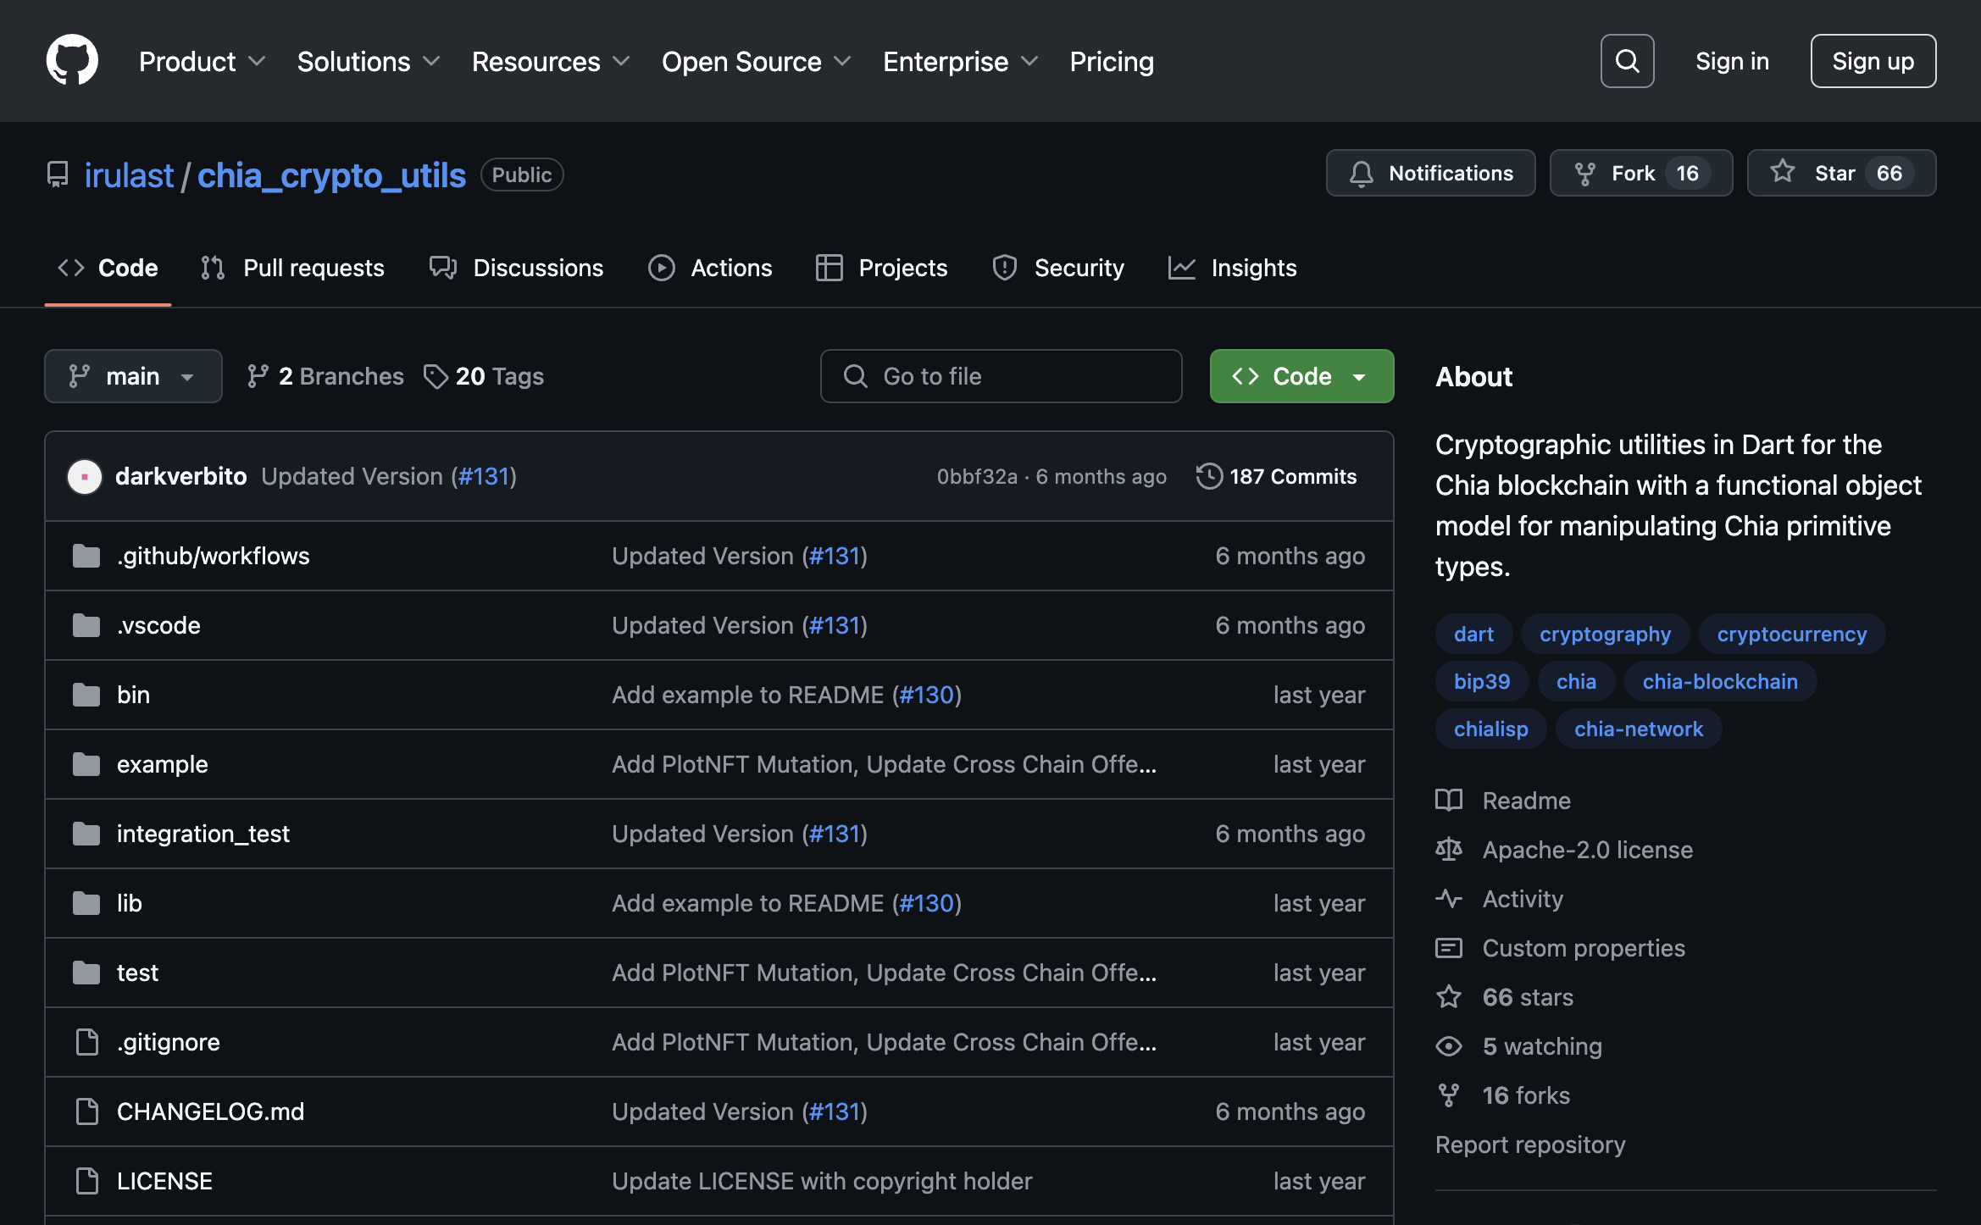Click the .github/workflows folder icon

click(x=86, y=556)
